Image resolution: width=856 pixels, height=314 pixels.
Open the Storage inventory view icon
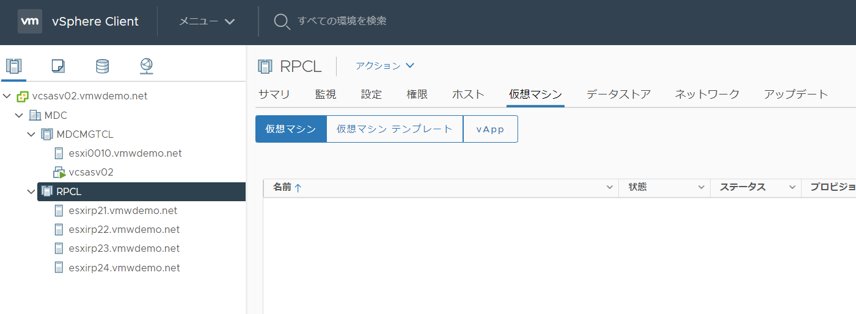point(103,65)
